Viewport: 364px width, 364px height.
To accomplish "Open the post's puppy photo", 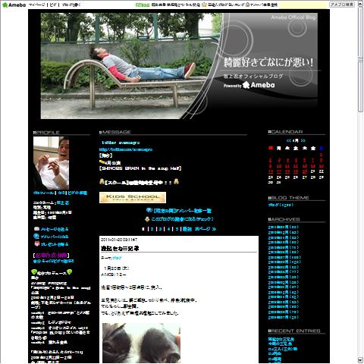I will click(x=141, y=344).
